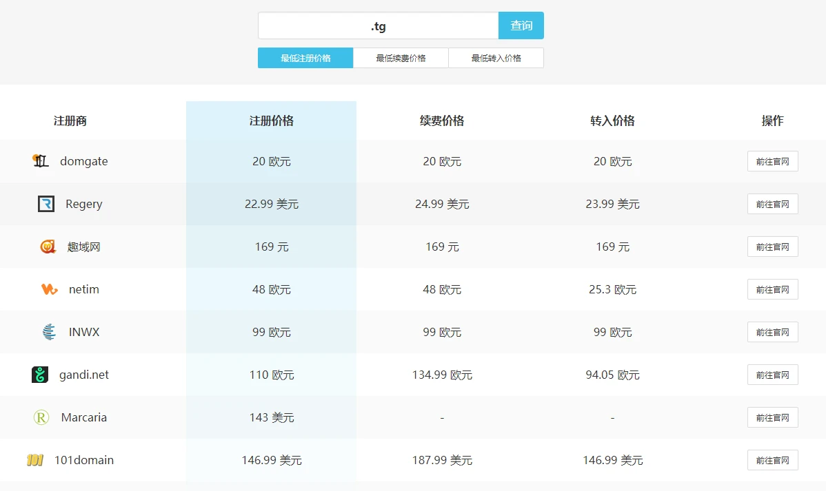The image size is (826, 491).
Task: Switch to the 最低续费价格 tab
Action: tap(401, 58)
